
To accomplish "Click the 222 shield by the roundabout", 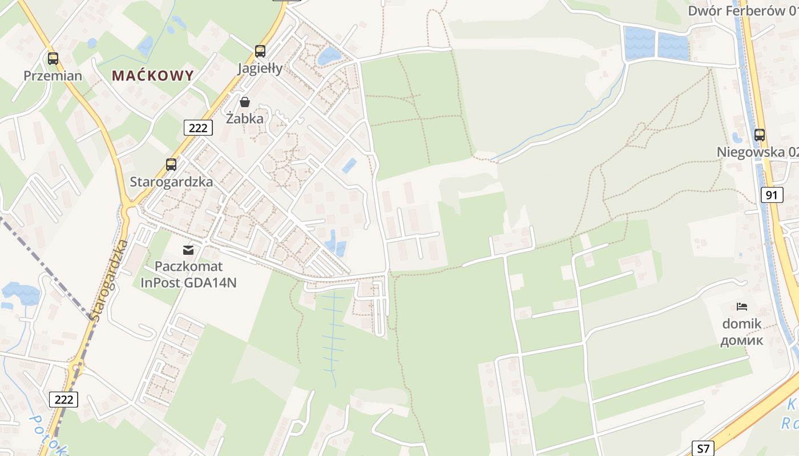I will pos(63,399).
